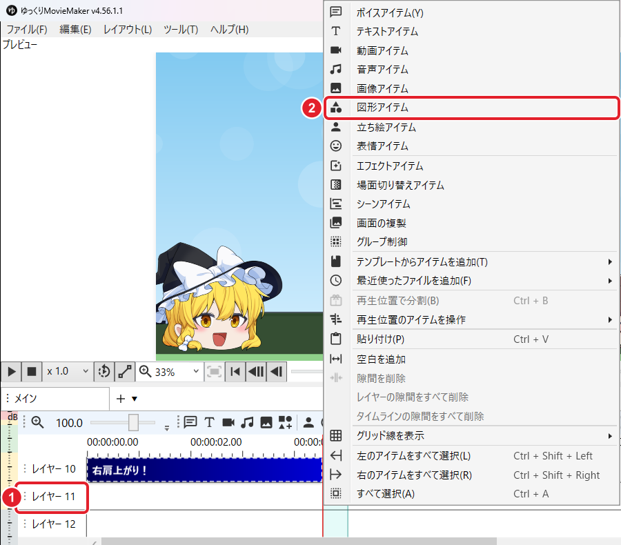Click the fit-to-screen preview icon
The width and height of the screenshot is (621, 545).
(215, 372)
